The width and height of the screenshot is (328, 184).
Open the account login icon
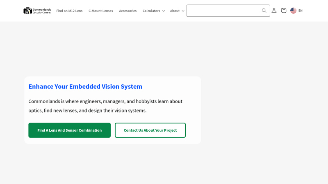click(x=274, y=11)
